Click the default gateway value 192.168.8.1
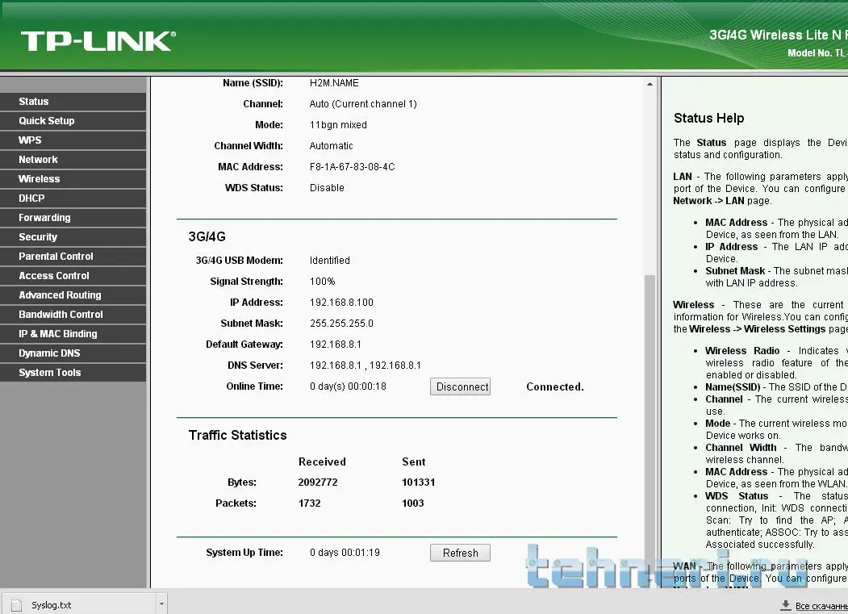 tap(336, 345)
